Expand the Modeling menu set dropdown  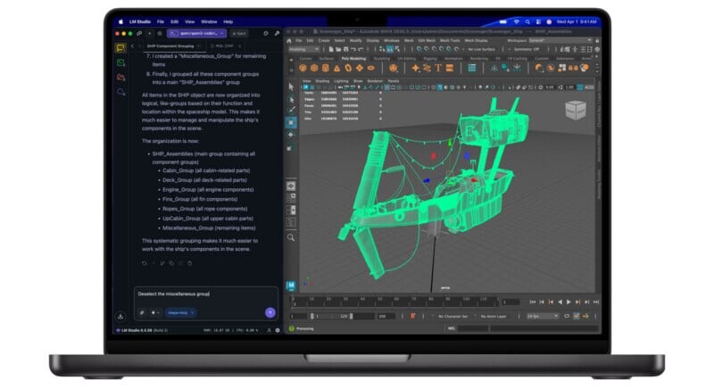click(x=303, y=49)
